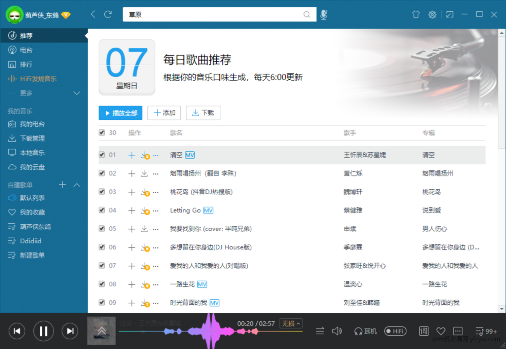The image size is (506, 349).
Task: Open the 无损 audio quality dropdown
Action: (291, 323)
